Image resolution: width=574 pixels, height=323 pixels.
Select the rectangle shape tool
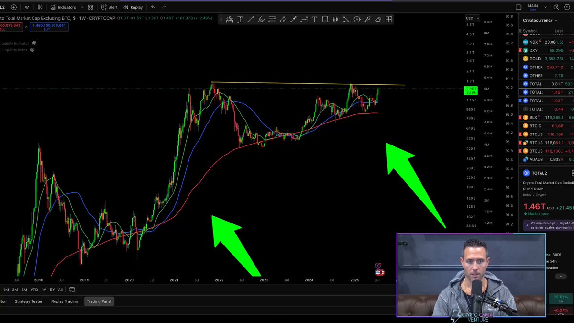[325, 20]
